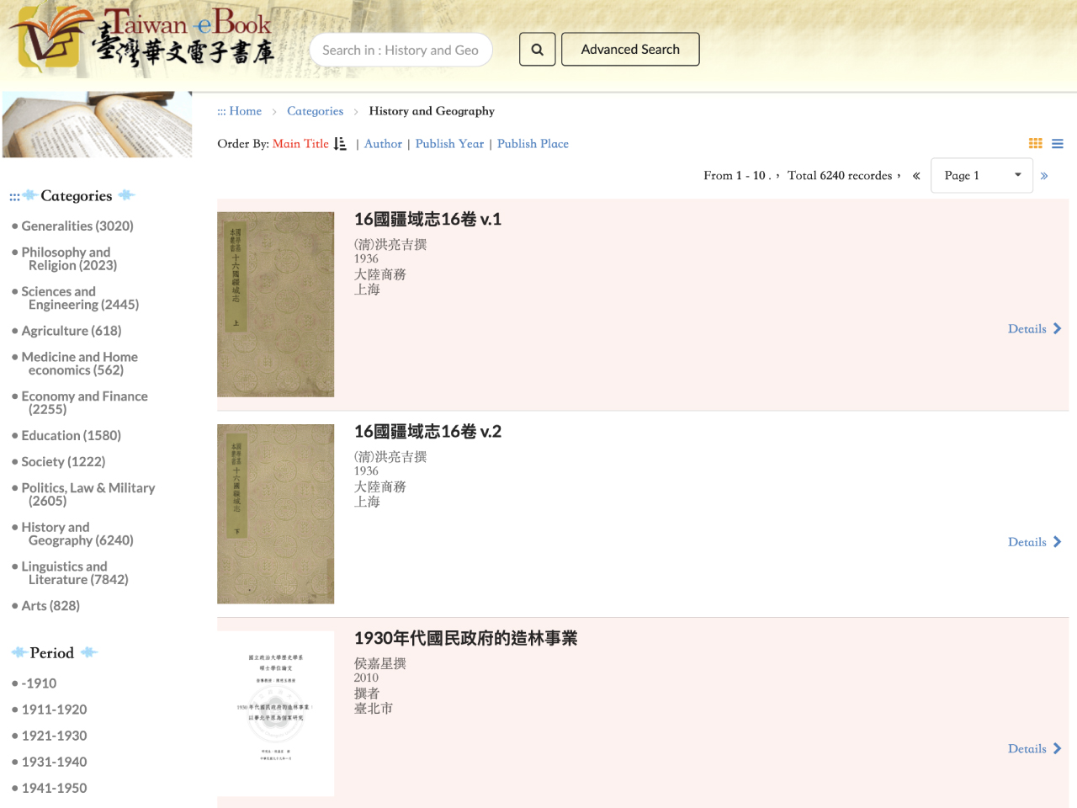Open title 16國疆域志16卷 v.1

(x=427, y=220)
